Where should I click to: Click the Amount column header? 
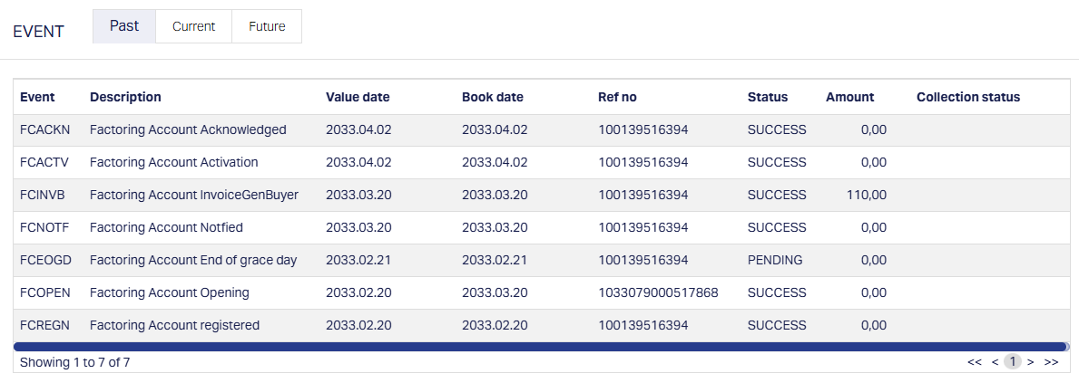click(x=849, y=97)
